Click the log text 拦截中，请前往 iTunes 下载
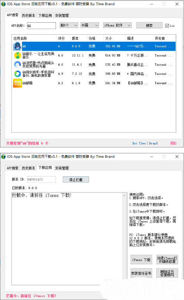Viewport: 184px width, 300px height. click(42, 195)
